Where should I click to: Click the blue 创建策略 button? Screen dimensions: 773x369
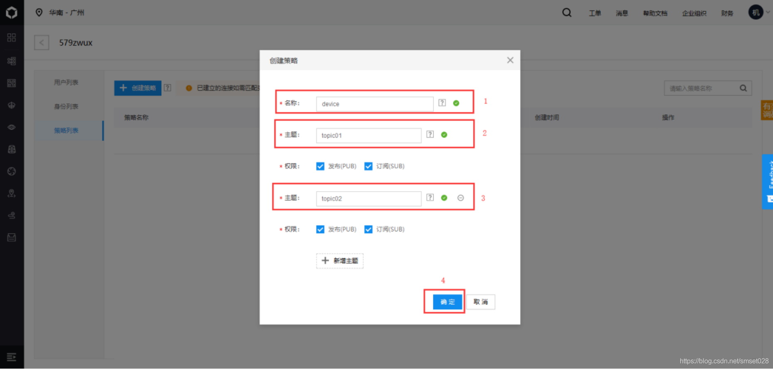coord(138,88)
